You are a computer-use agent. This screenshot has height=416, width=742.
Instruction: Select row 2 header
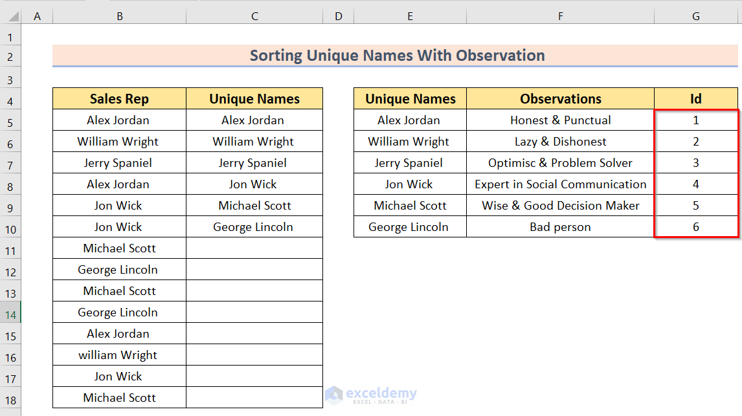pos(10,56)
